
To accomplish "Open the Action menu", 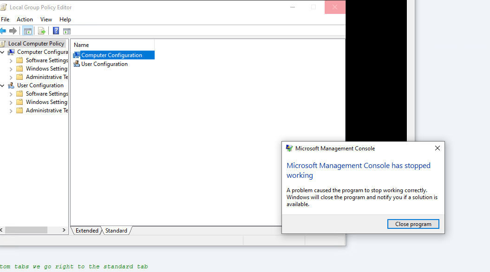I will click(x=25, y=19).
